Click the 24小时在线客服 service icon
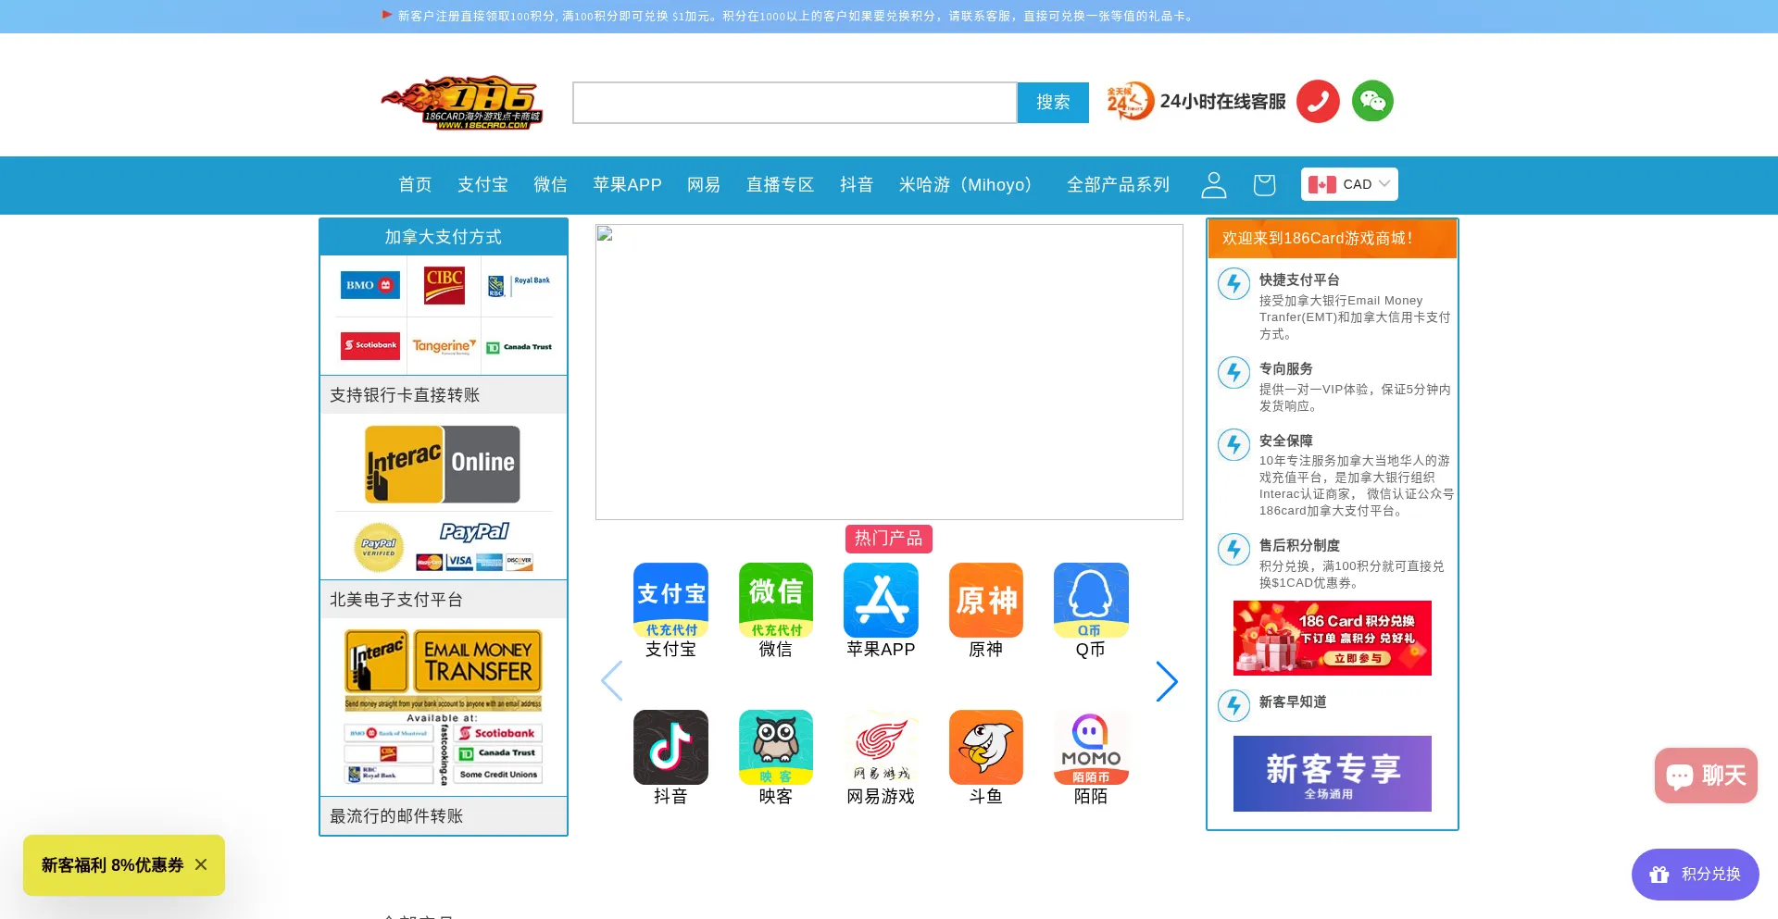The width and height of the screenshot is (1778, 919). [1130, 101]
